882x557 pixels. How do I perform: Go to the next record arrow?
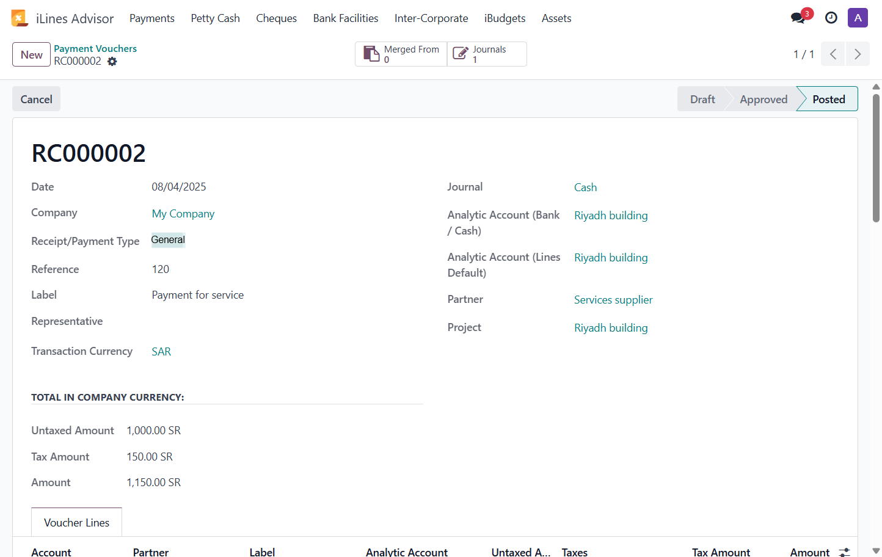858,54
